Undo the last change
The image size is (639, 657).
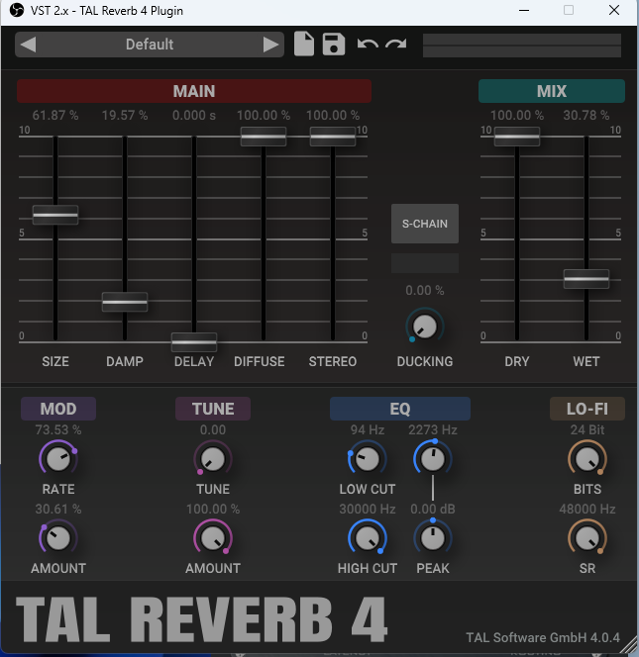click(x=368, y=44)
